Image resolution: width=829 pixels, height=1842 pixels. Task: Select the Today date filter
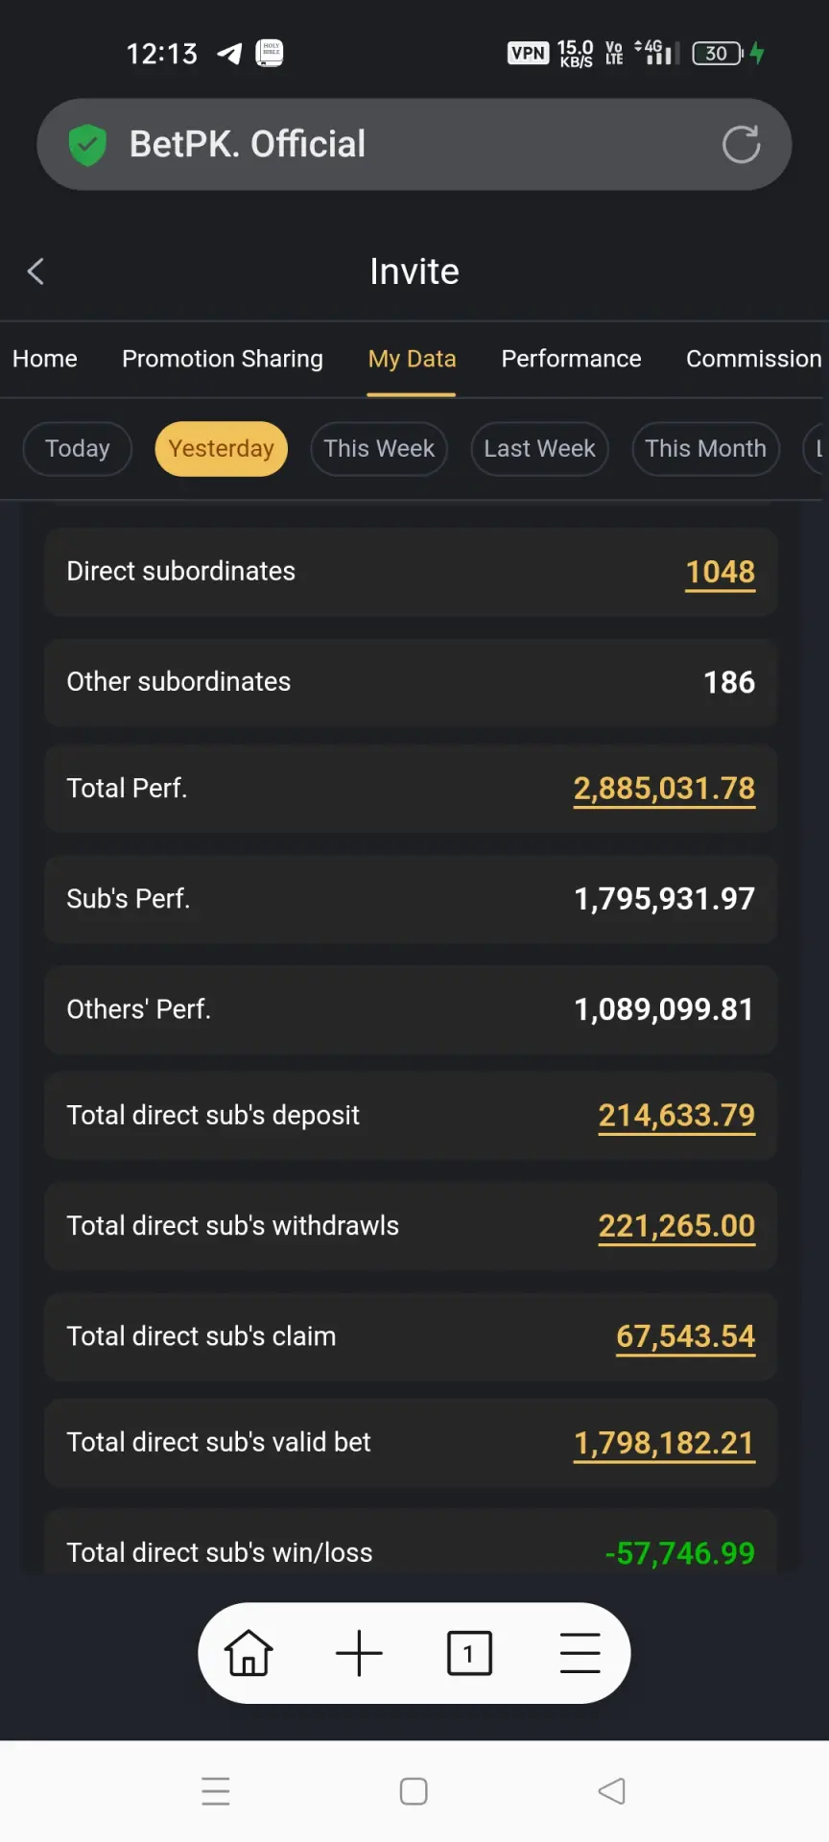[x=78, y=449]
